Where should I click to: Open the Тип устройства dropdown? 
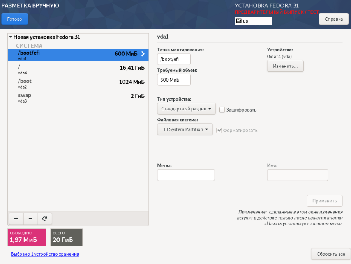[x=186, y=108]
